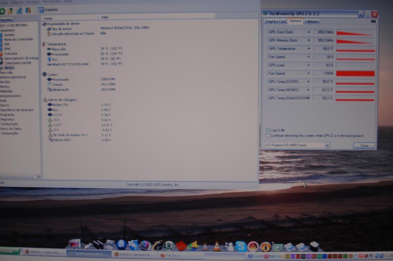The width and height of the screenshot is (393, 261).
Task: Select the Hitachi HDT721010SLA360 row
Action: (x=84, y=64)
